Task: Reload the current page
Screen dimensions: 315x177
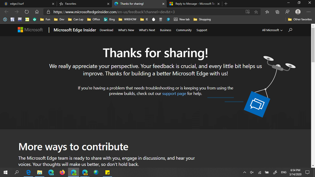Action: point(27,12)
